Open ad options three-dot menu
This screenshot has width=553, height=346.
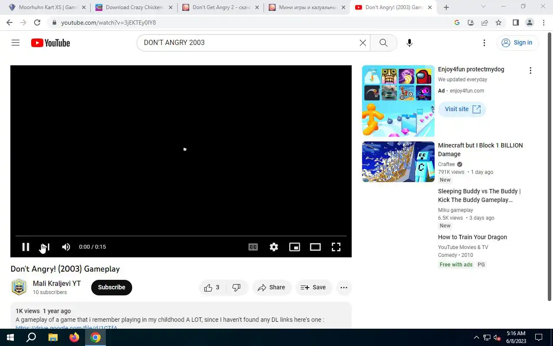point(531,70)
